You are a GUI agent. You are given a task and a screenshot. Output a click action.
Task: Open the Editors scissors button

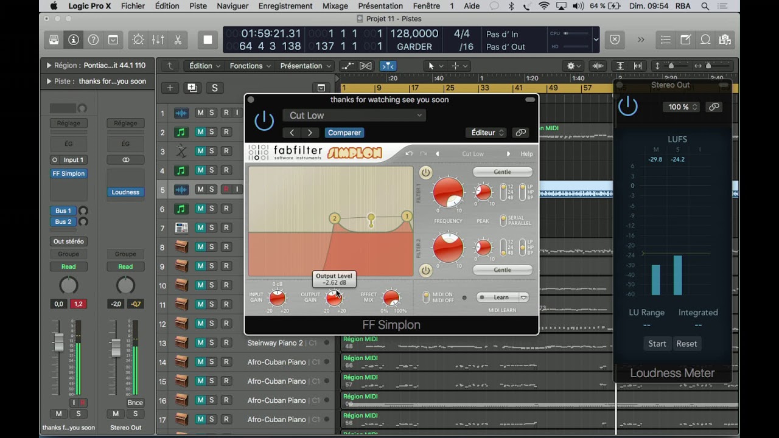(x=178, y=40)
